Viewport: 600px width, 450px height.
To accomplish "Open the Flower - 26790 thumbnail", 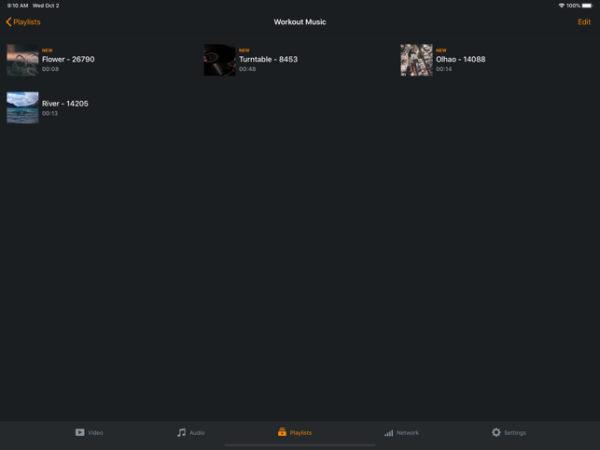I will point(22,60).
